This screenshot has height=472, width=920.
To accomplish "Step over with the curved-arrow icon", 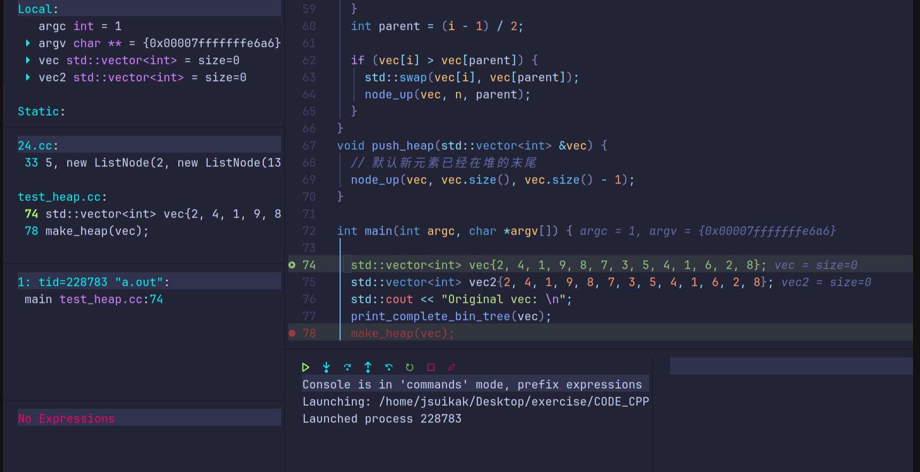I will pyautogui.click(x=347, y=367).
